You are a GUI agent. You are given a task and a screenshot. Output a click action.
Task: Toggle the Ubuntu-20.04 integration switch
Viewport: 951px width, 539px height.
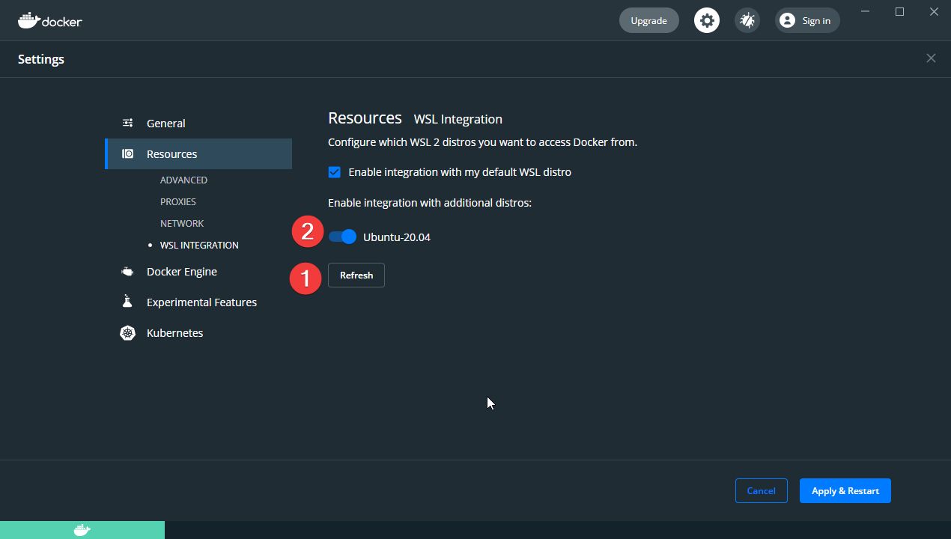pos(342,237)
